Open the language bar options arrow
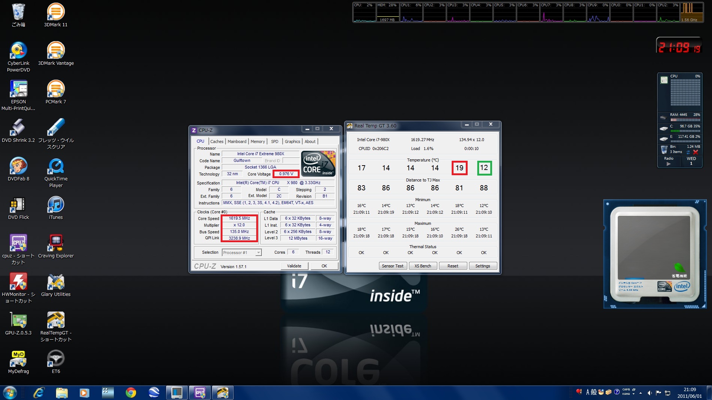The width and height of the screenshot is (712, 400). point(634,394)
